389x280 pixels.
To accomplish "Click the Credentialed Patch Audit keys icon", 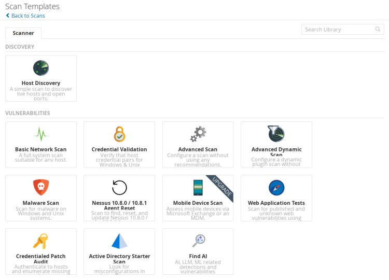I will click(41, 241).
